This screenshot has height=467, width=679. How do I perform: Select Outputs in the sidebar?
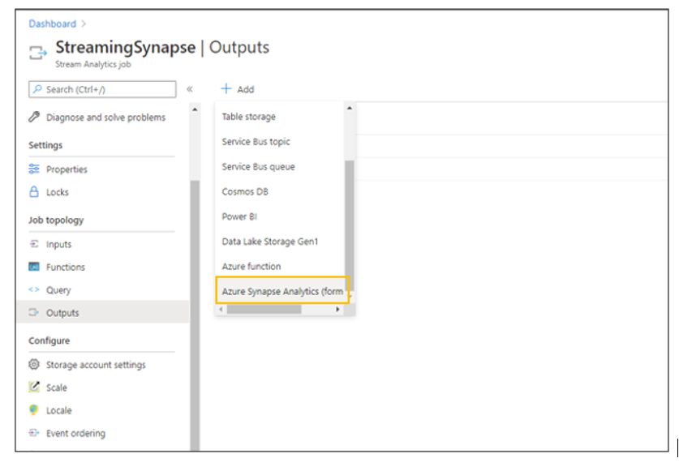(x=103, y=312)
